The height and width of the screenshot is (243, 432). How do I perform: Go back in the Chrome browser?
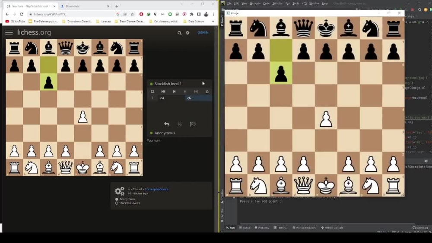(7, 14)
